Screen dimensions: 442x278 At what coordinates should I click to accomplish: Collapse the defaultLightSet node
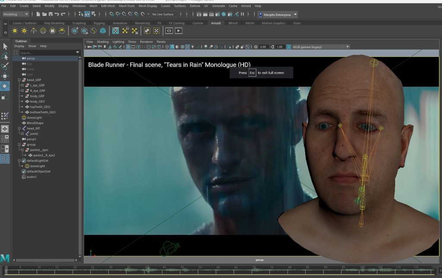(19, 161)
